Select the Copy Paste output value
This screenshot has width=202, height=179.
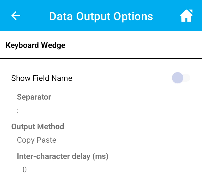coord(36,140)
